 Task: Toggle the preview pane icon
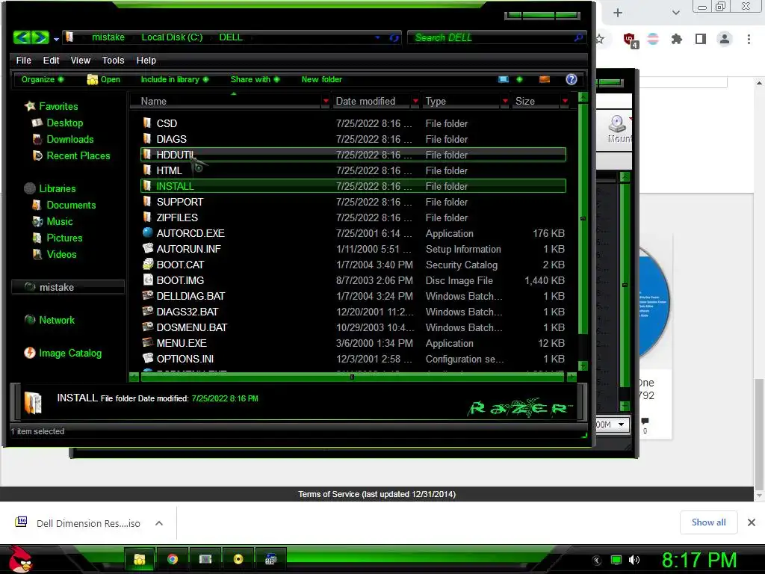pos(545,79)
